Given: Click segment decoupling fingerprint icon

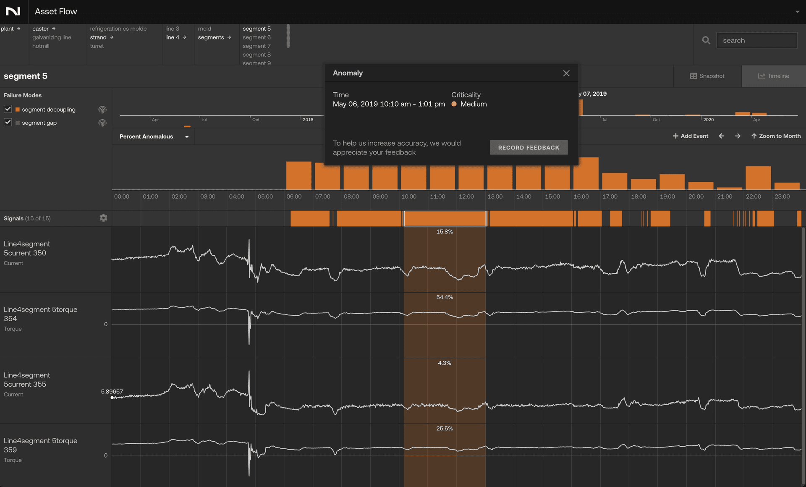Looking at the screenshot, I should [x=102, y=110].
